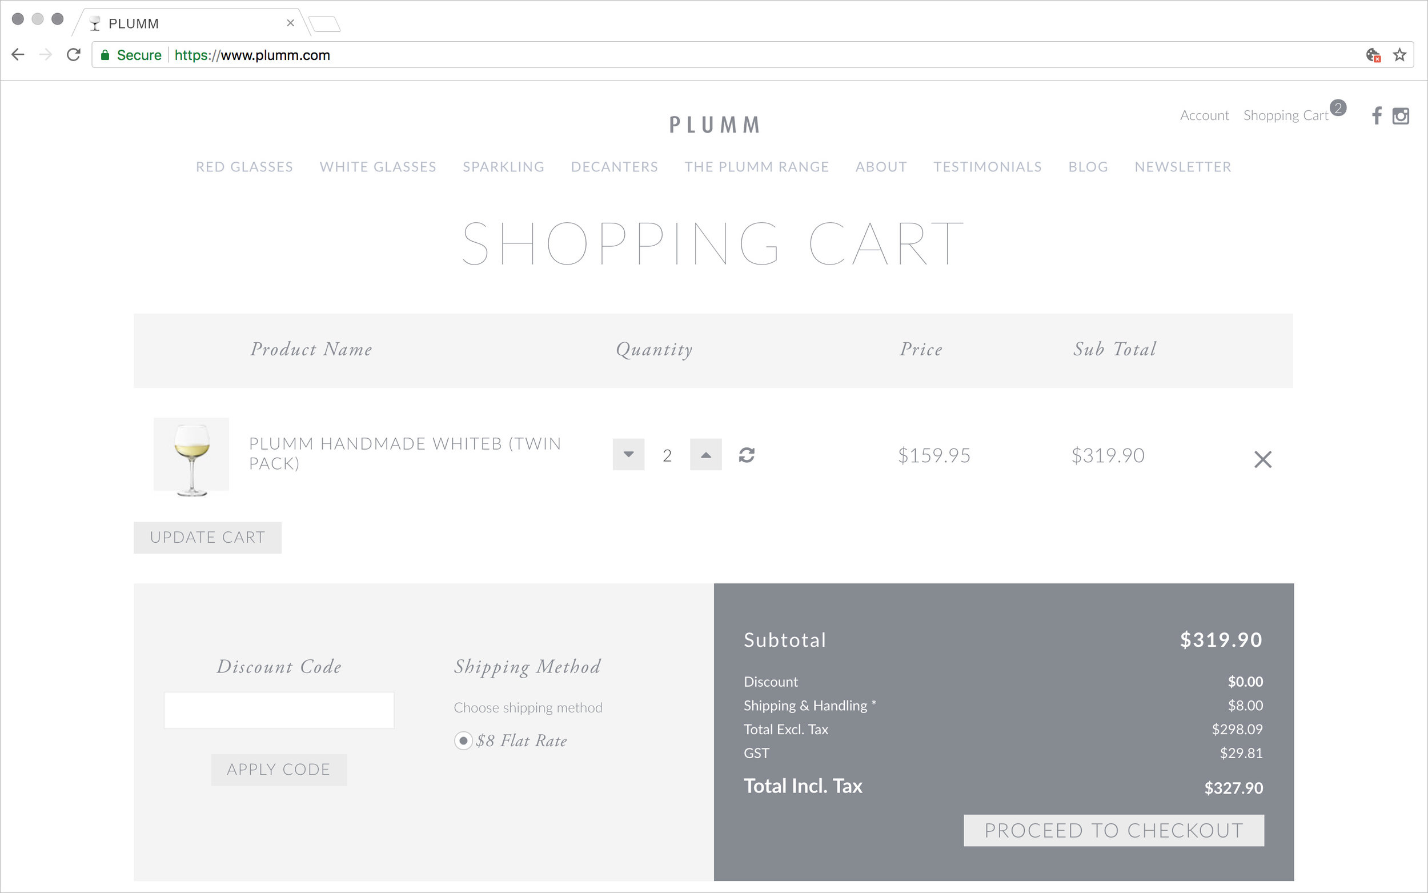Open the About menu item
The image size is (1428, 893).
click(x=881, y=167)
